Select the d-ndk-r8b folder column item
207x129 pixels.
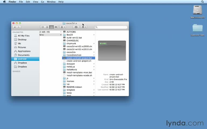coord(51,32)
